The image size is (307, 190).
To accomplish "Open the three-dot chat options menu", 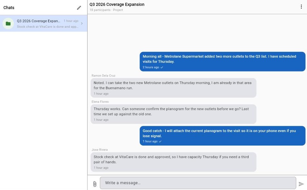I will click(x=301, y=7).
